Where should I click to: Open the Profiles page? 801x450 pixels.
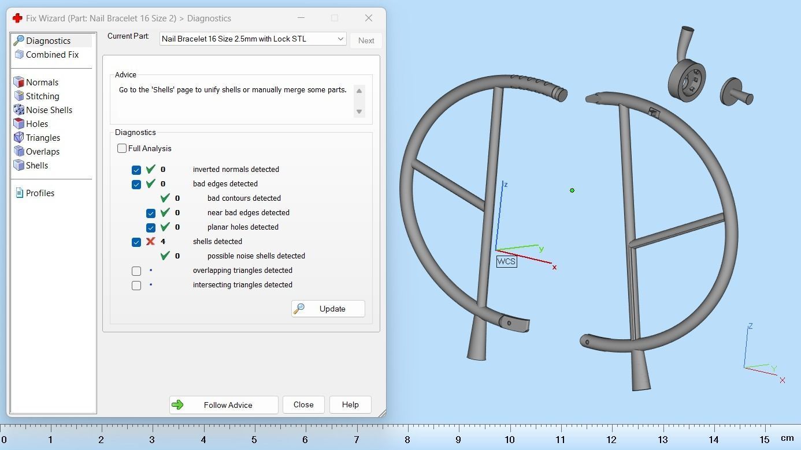(x=40, y=193)
